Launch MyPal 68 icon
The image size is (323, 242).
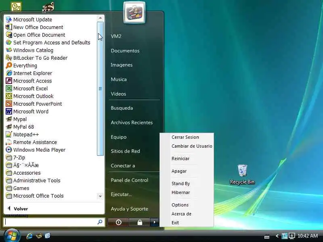[9, 127]
